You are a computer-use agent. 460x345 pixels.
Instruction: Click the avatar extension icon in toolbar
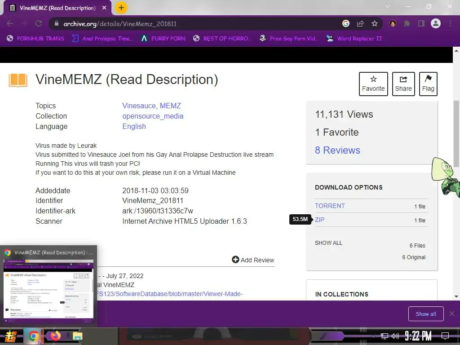click(393, 23)
